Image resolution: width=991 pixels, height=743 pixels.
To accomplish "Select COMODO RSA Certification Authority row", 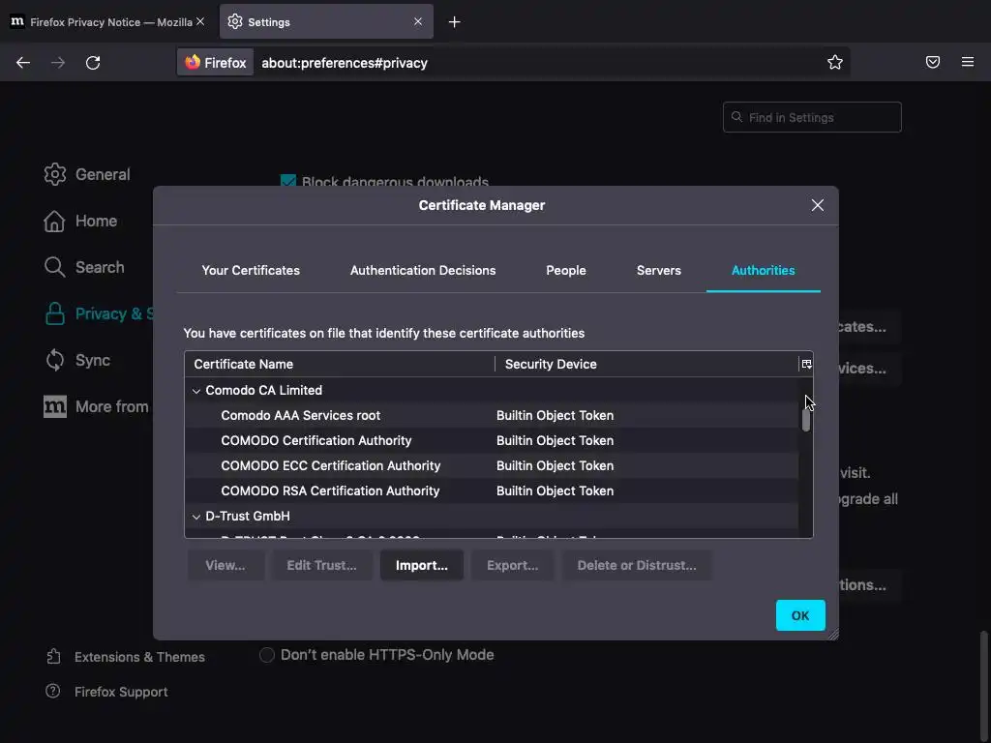I will click(492, 490).
